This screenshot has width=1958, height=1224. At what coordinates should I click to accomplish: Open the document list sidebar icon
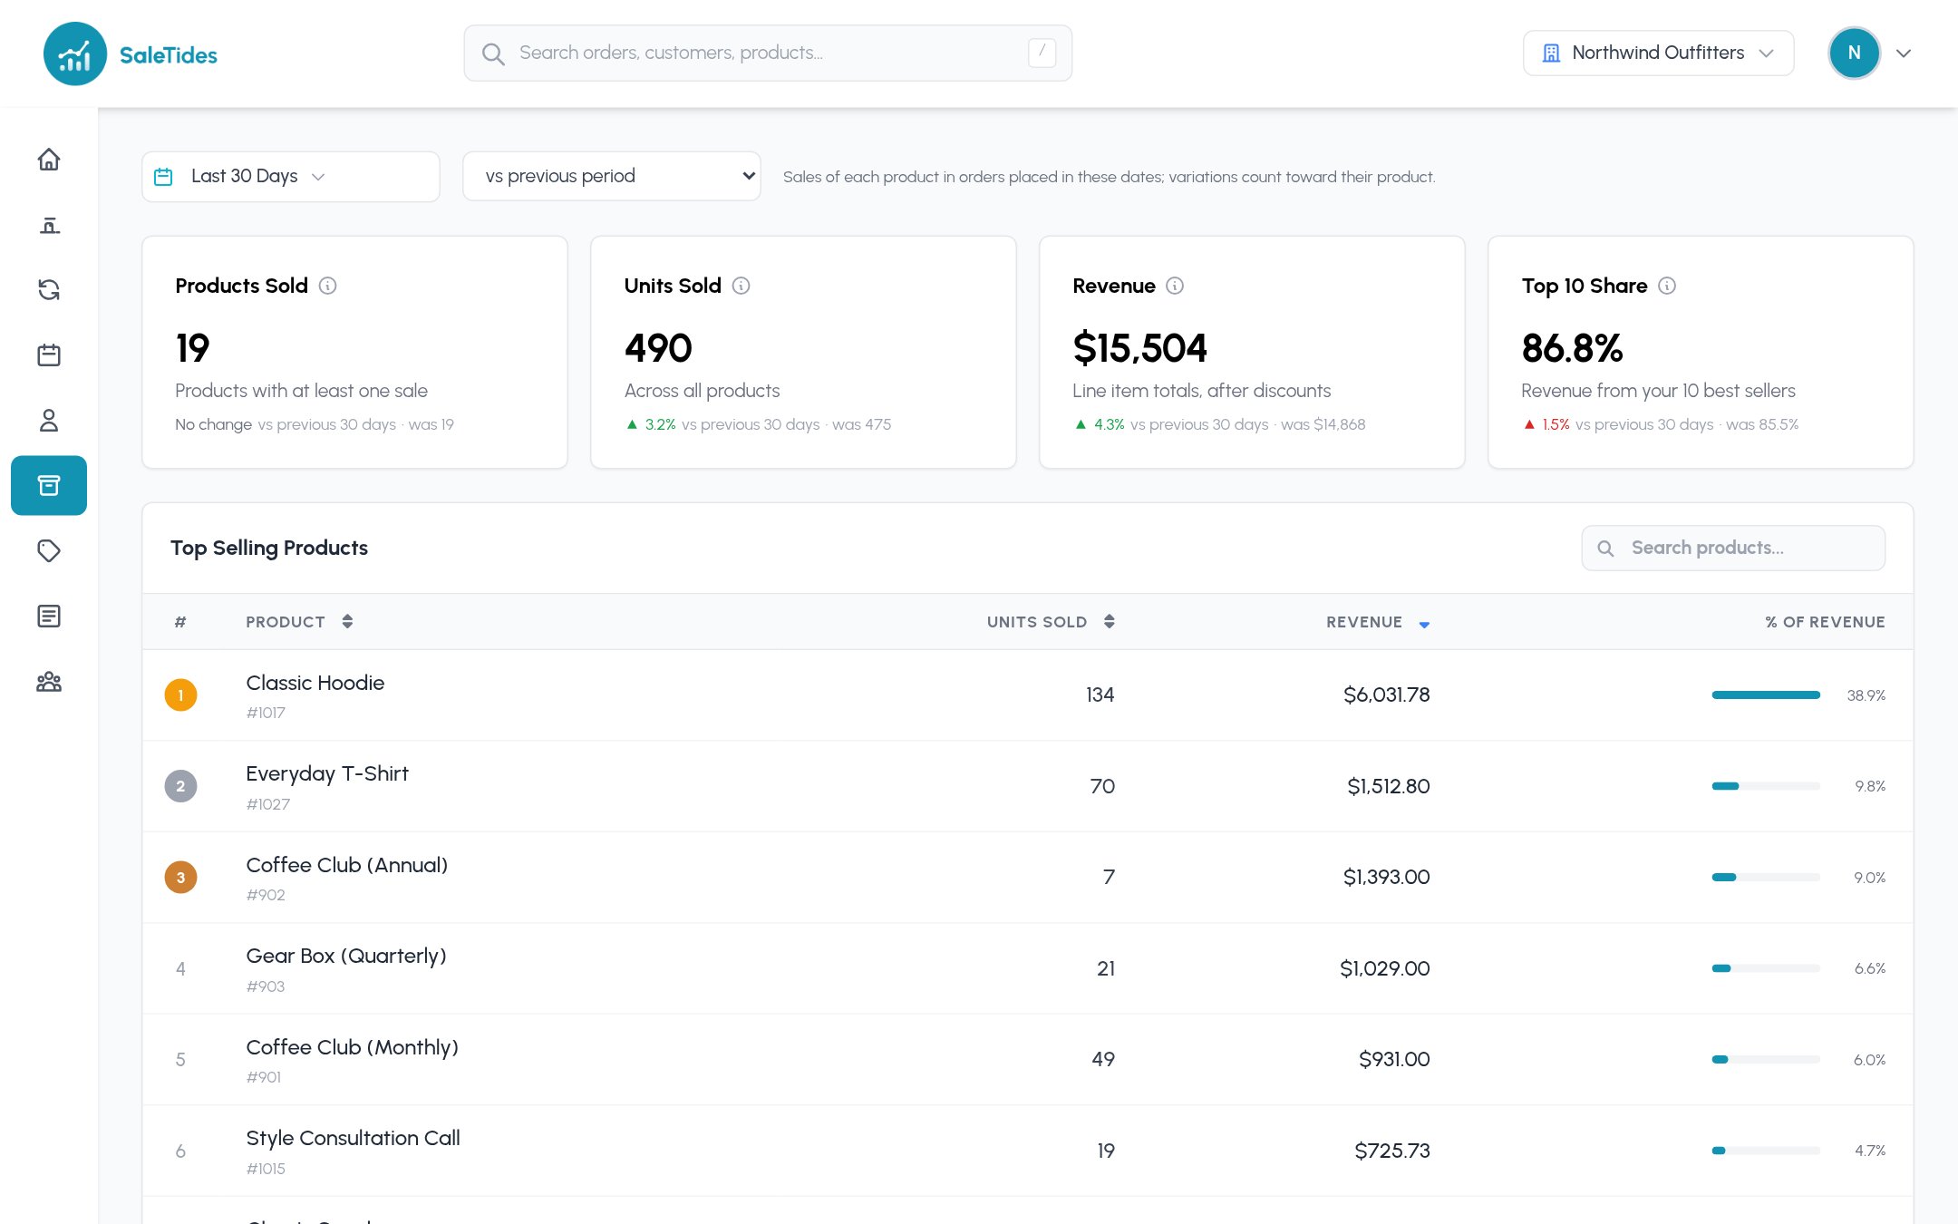point(49,617)
